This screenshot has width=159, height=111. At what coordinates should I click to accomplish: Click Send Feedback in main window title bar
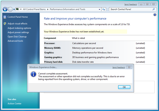pos(131,4)
